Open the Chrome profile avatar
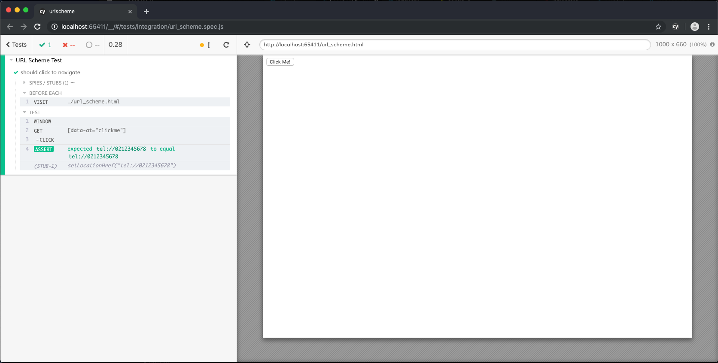 click(x=695, y=27)
